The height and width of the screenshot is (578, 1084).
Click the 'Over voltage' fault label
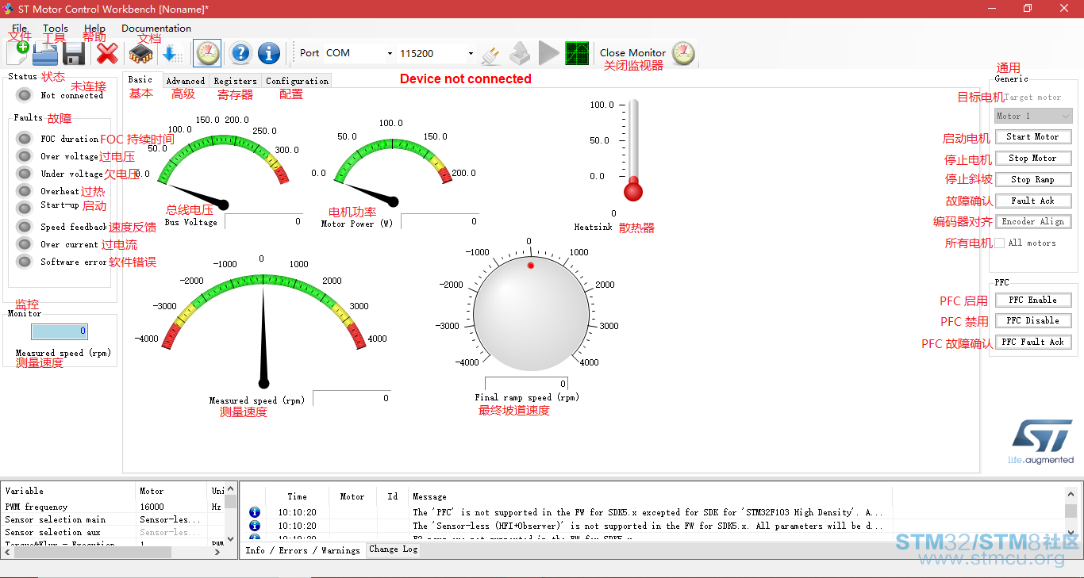(70, 156)
